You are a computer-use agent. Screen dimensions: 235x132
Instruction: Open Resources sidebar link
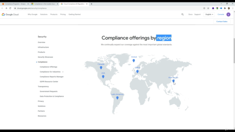coord(42,116)
